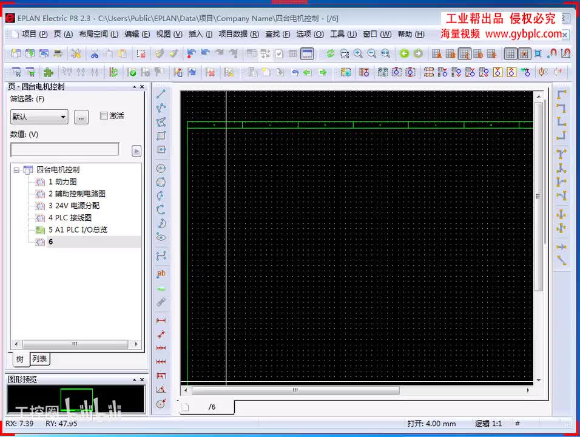
Task: Click the green Refresh/redraw icon
Action: click(330, 54)
